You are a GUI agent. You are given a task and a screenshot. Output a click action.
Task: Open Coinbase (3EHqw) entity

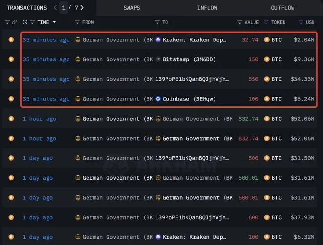pyautogui.click(x=189, y=99)
